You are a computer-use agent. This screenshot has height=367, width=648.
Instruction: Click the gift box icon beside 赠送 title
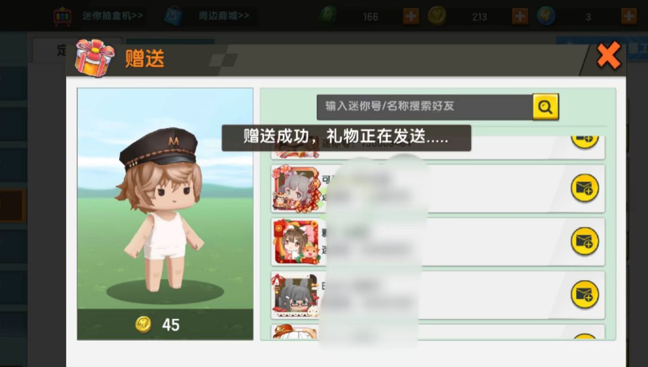[95, 58]
